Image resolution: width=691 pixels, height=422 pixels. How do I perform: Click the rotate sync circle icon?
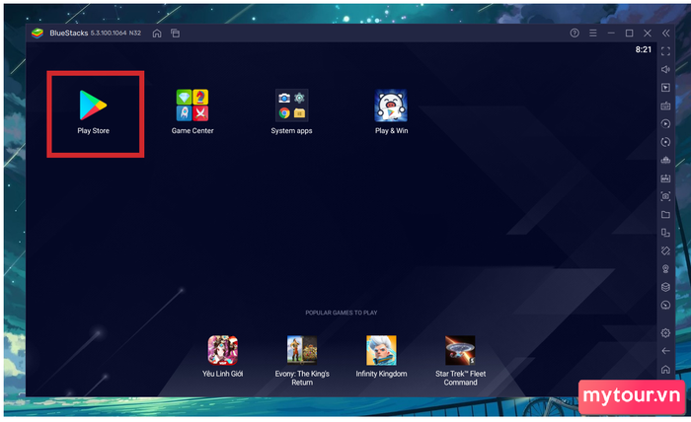[x=665, y=142]
